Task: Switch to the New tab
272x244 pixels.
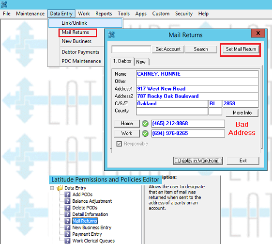Action: (141, 62)
